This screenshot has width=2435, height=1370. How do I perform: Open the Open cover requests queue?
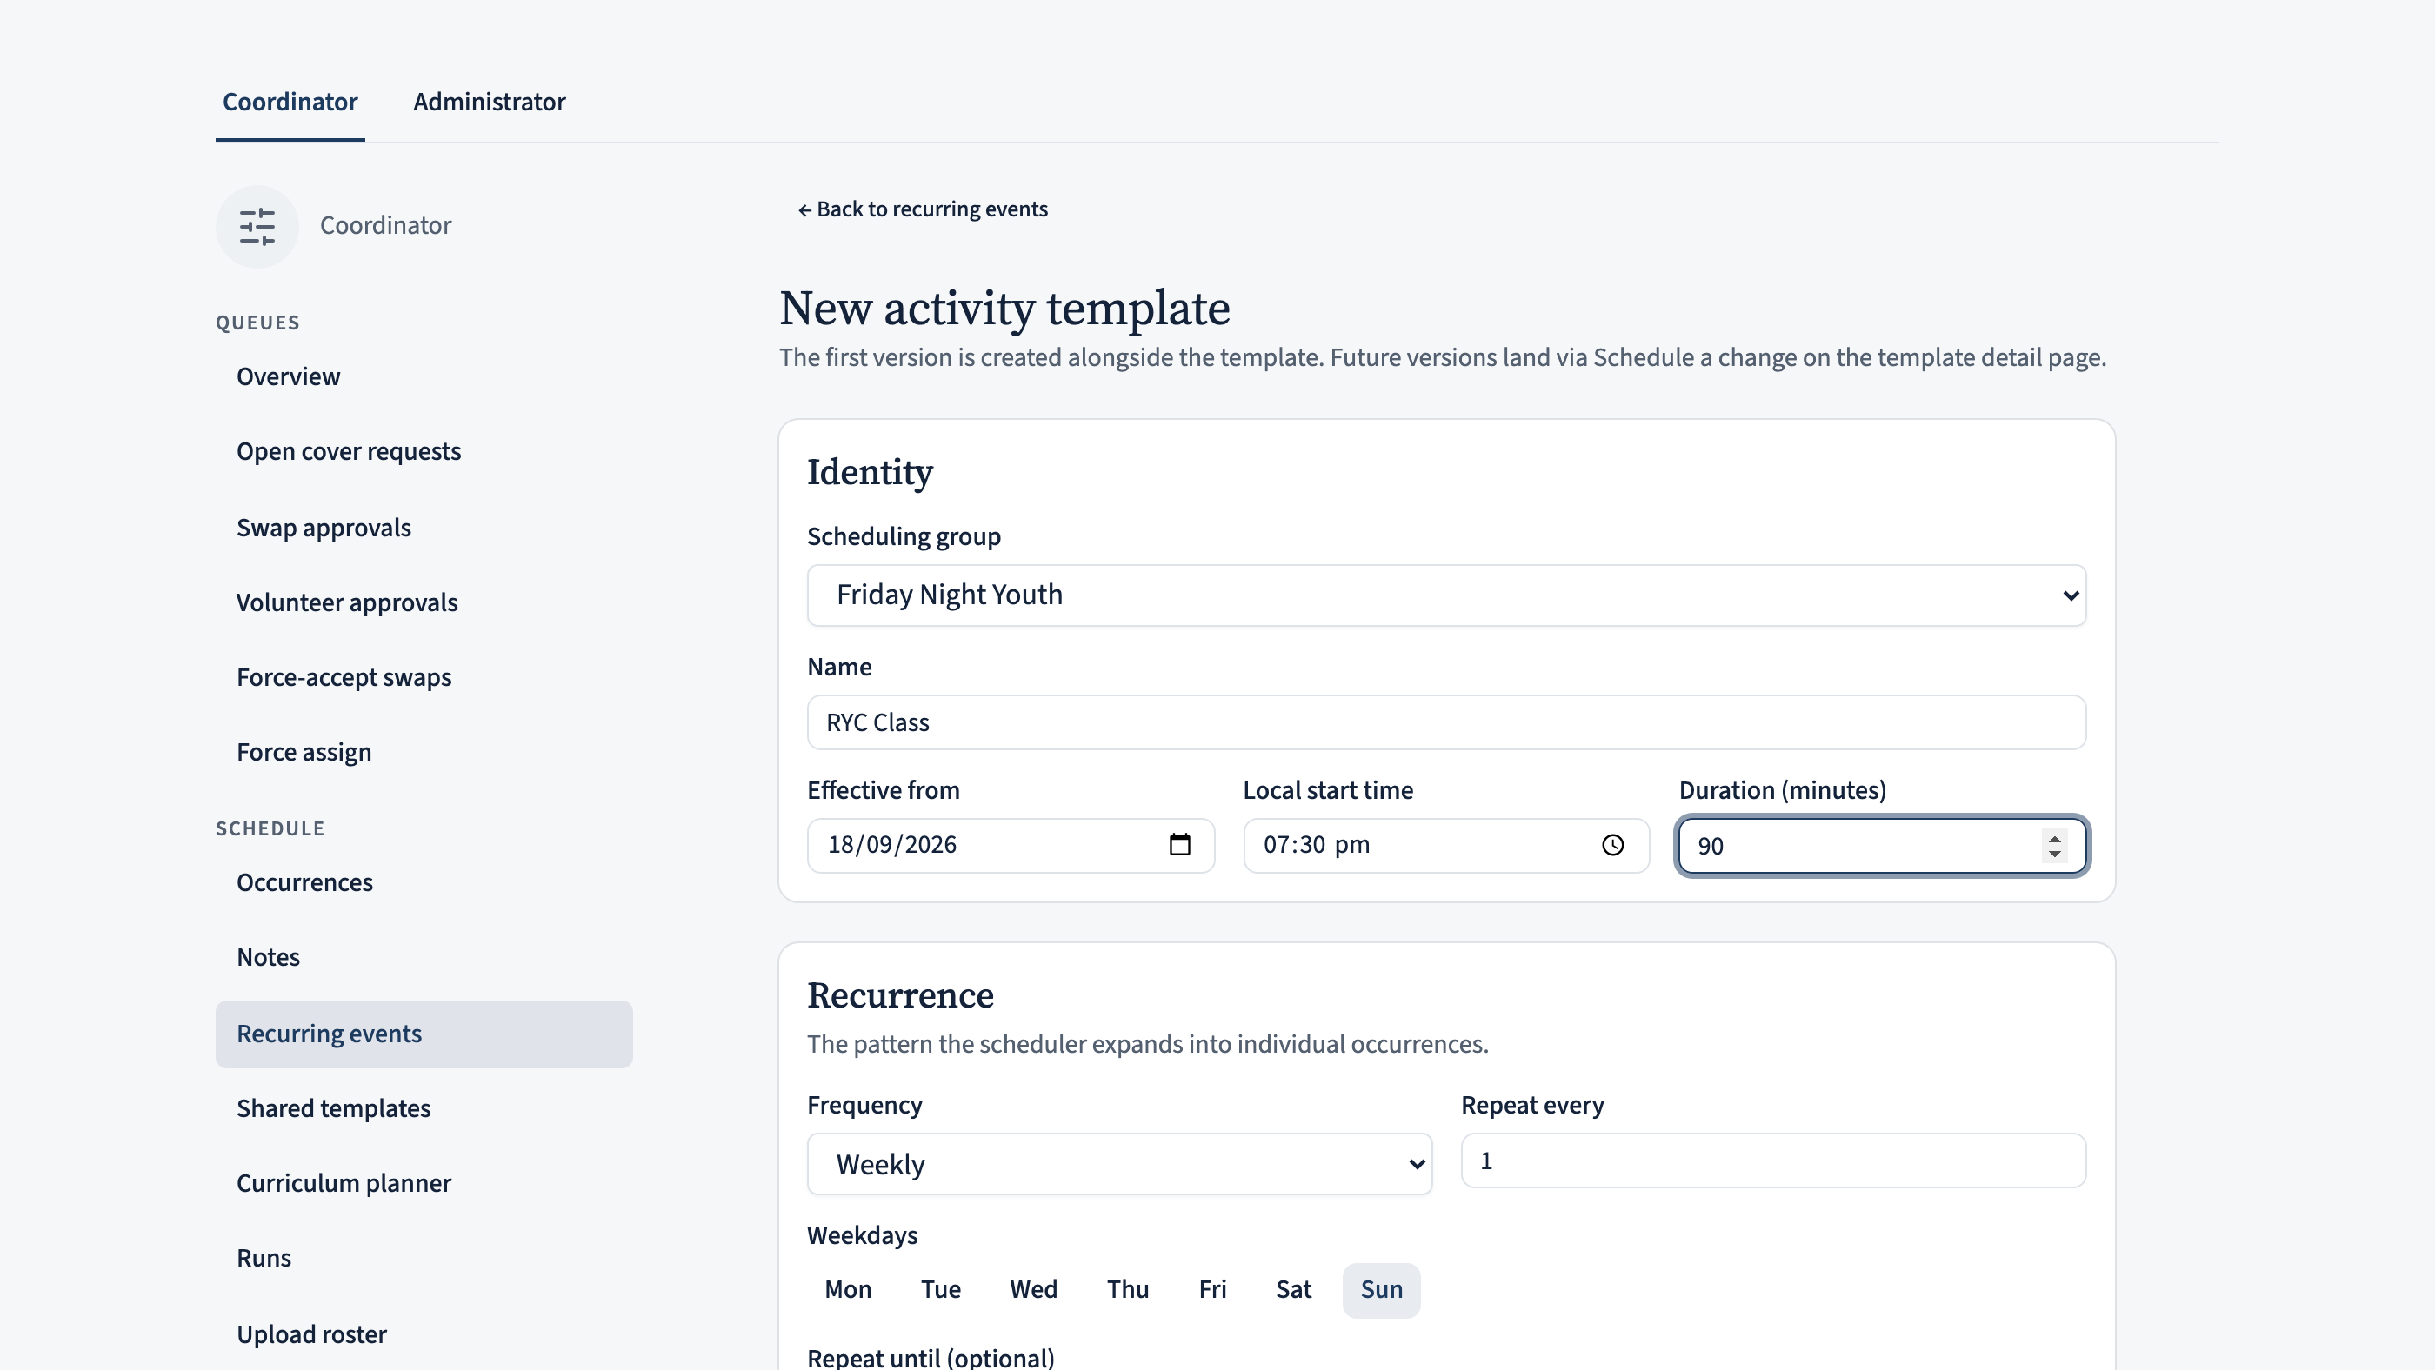424,452
